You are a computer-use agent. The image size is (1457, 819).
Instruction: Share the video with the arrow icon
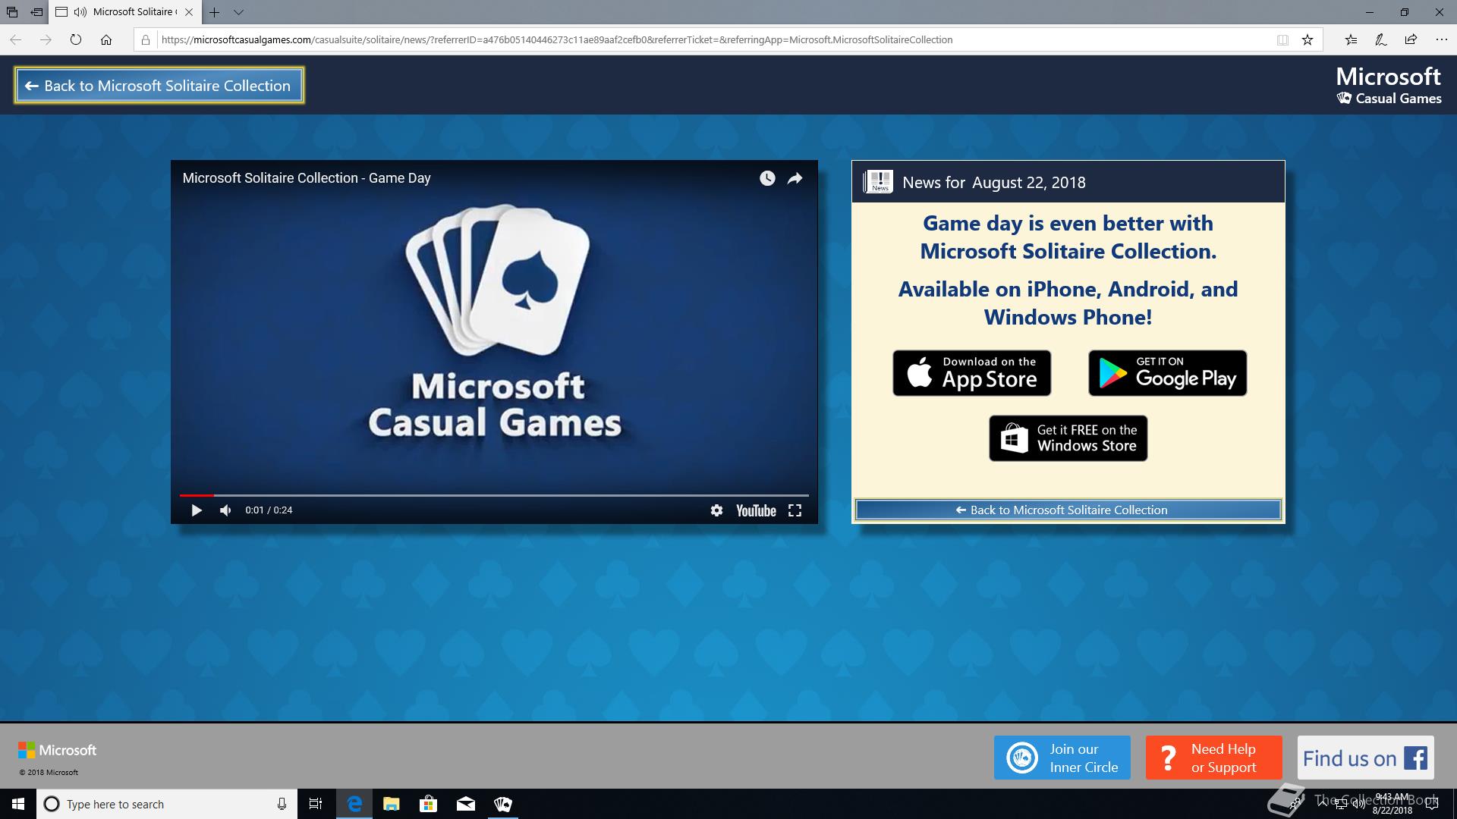[x=795, y=178]
